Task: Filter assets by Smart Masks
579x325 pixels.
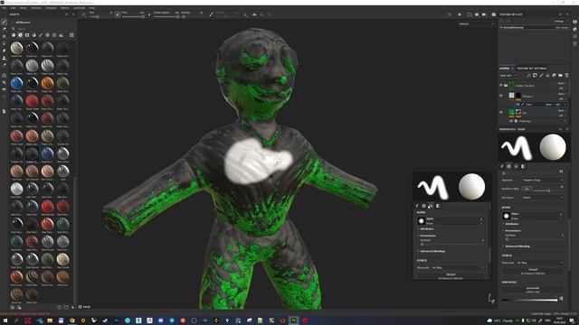Action: pyautogui.click(x=27, y=35)
